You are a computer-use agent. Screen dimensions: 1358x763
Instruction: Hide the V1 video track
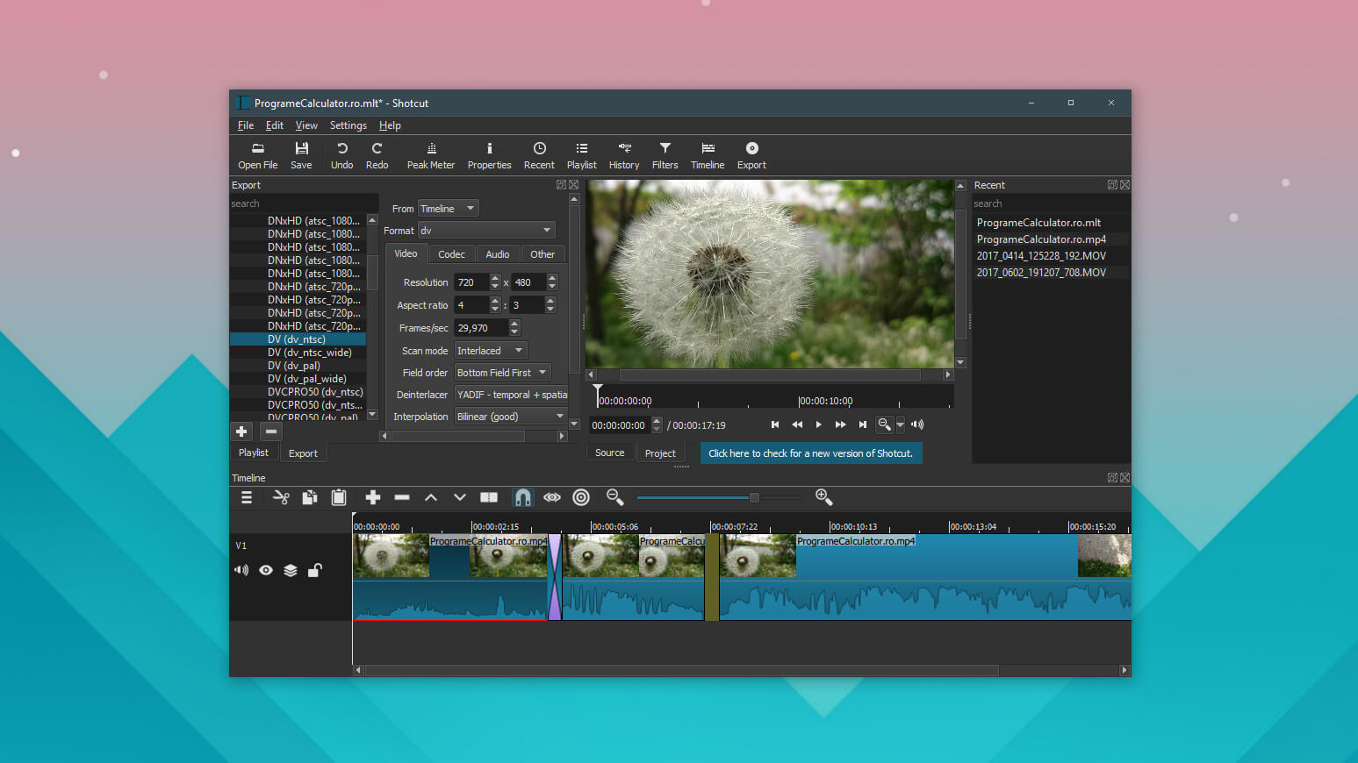(266, 570)
